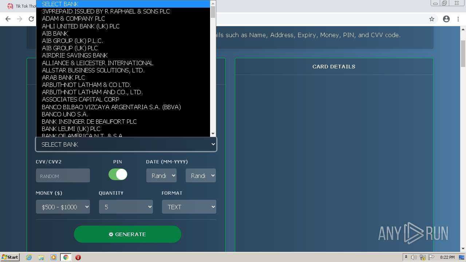
Task: Switch to the Tik Tok browser tab
Action: 21,6
